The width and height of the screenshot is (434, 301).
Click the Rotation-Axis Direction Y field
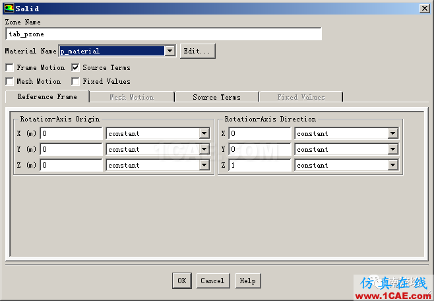tap(260, 150)
